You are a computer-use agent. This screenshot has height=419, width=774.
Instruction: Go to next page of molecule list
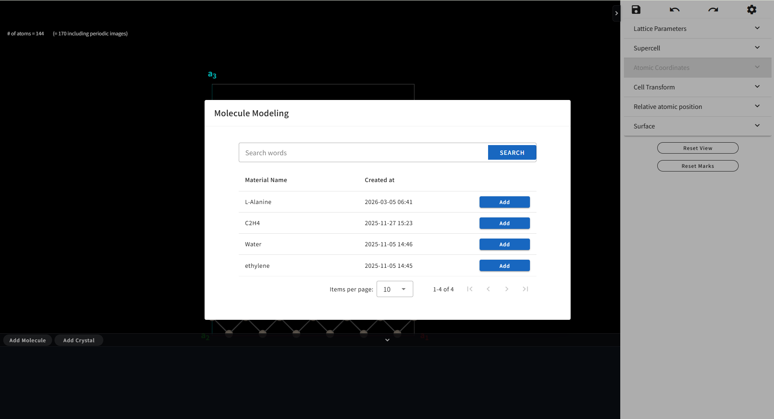(507, 289)
